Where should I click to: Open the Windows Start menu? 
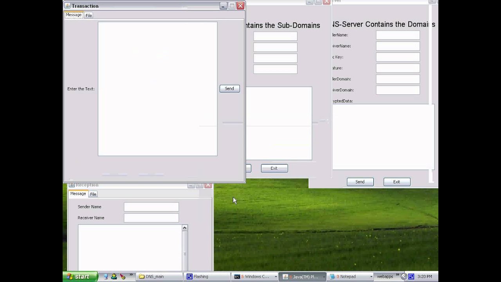(80, 277)
